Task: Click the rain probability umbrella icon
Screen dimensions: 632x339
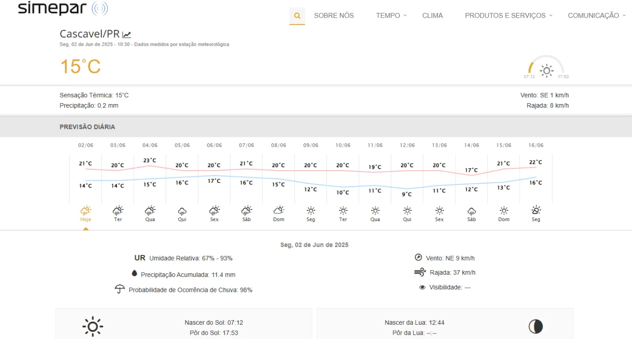Action: 120,289
